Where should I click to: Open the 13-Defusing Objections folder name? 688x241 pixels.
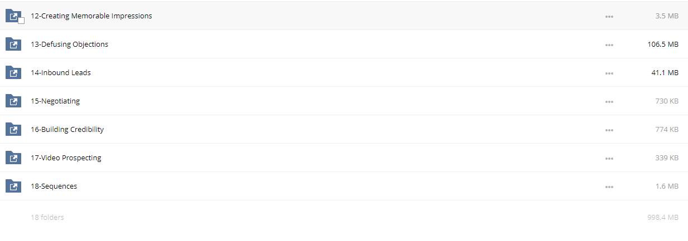click(x=70, y=45)
